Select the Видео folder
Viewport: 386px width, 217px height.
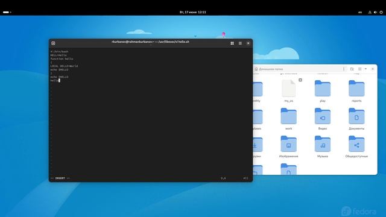coord(323,119)
